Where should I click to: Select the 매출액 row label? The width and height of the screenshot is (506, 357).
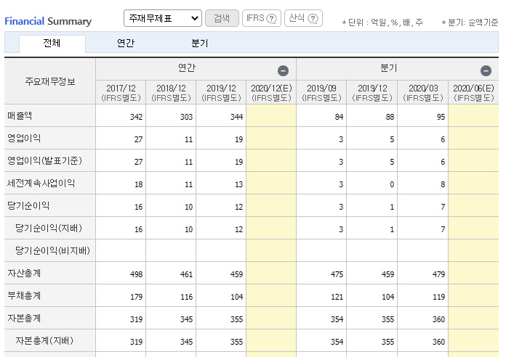[20, 115]
